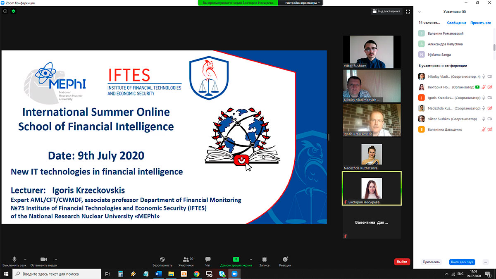496x279 pixels.
Task: Click muted mic icon for Виктория Но... row
Action: click(483, 87)
